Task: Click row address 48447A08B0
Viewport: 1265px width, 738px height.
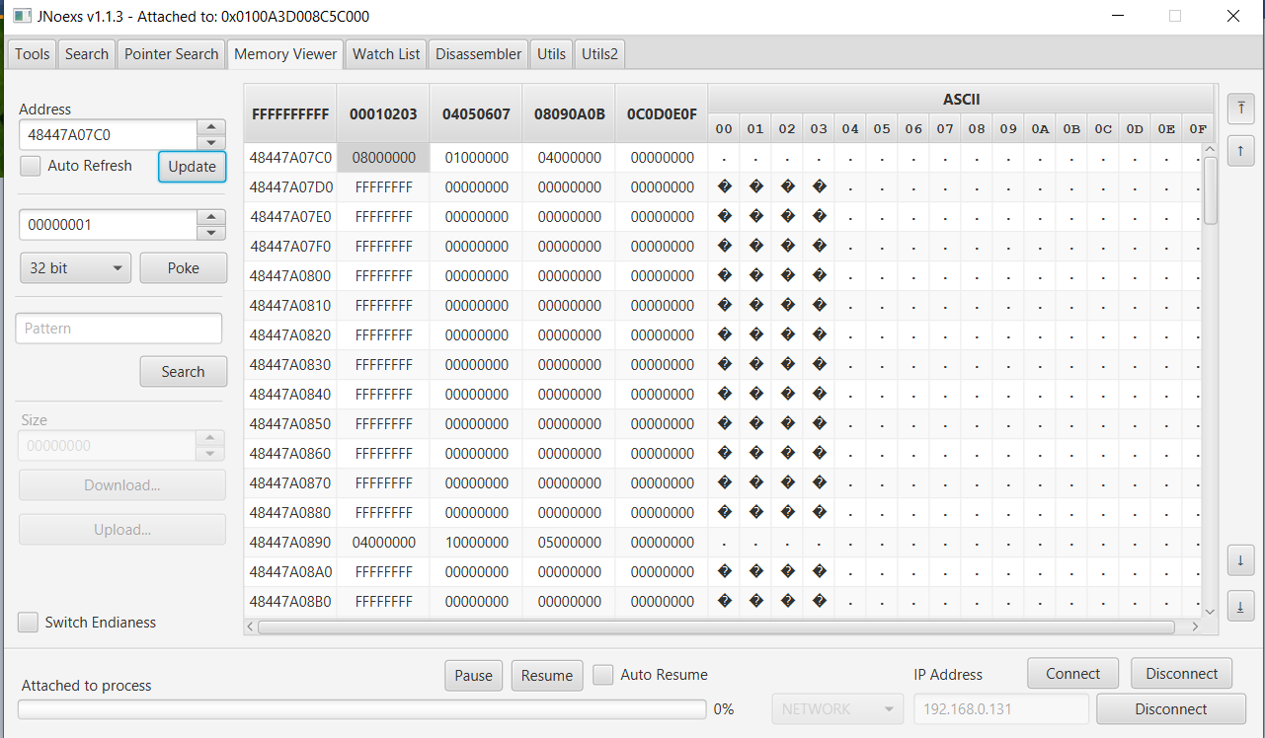Action: [x=290, y=602]
